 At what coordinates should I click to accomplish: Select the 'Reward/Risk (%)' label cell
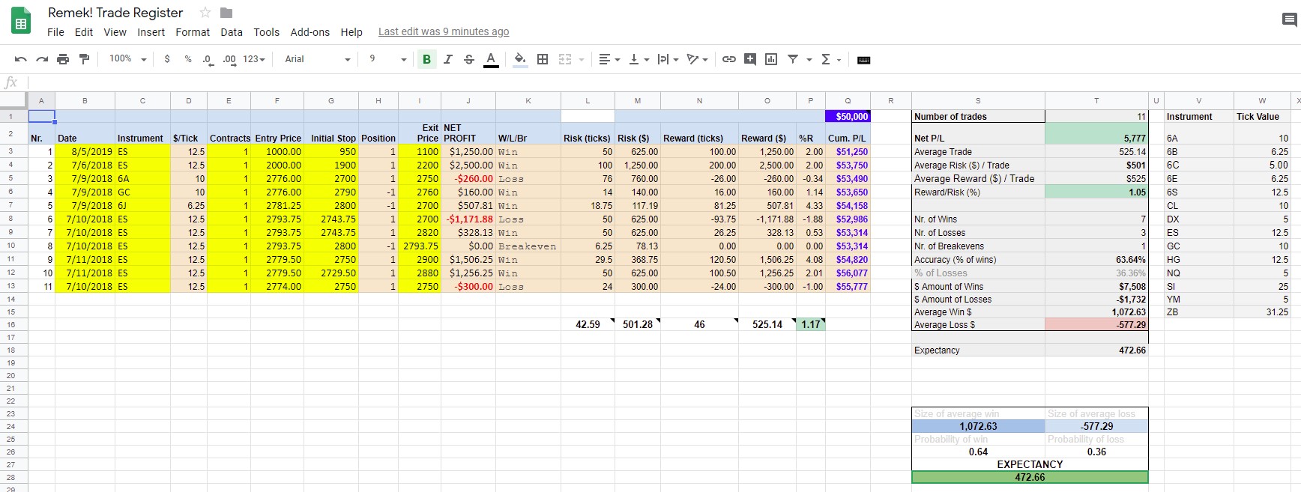tap(978, 192)
